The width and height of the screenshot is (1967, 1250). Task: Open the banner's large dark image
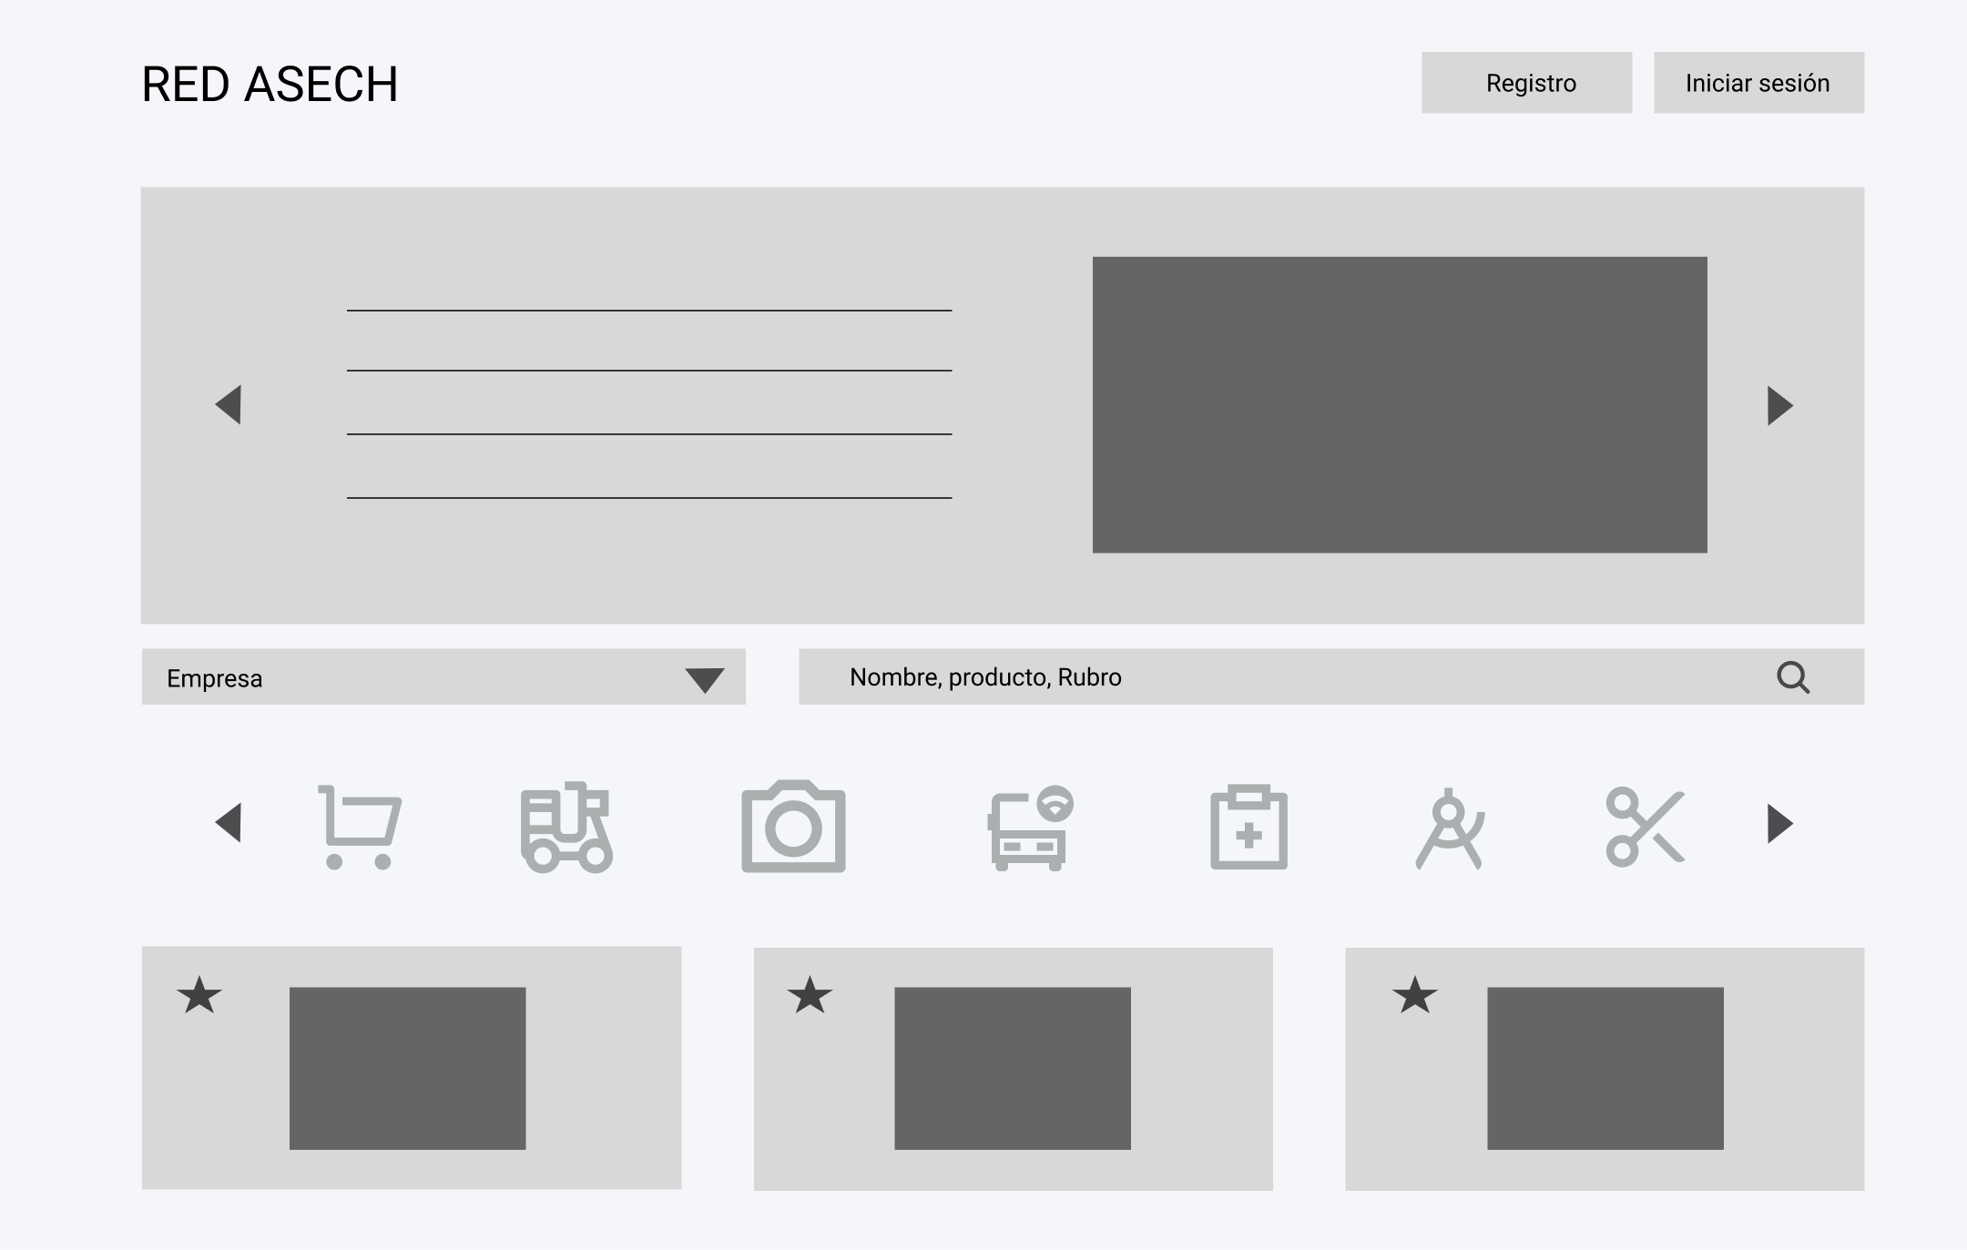tap(1400, 404)
